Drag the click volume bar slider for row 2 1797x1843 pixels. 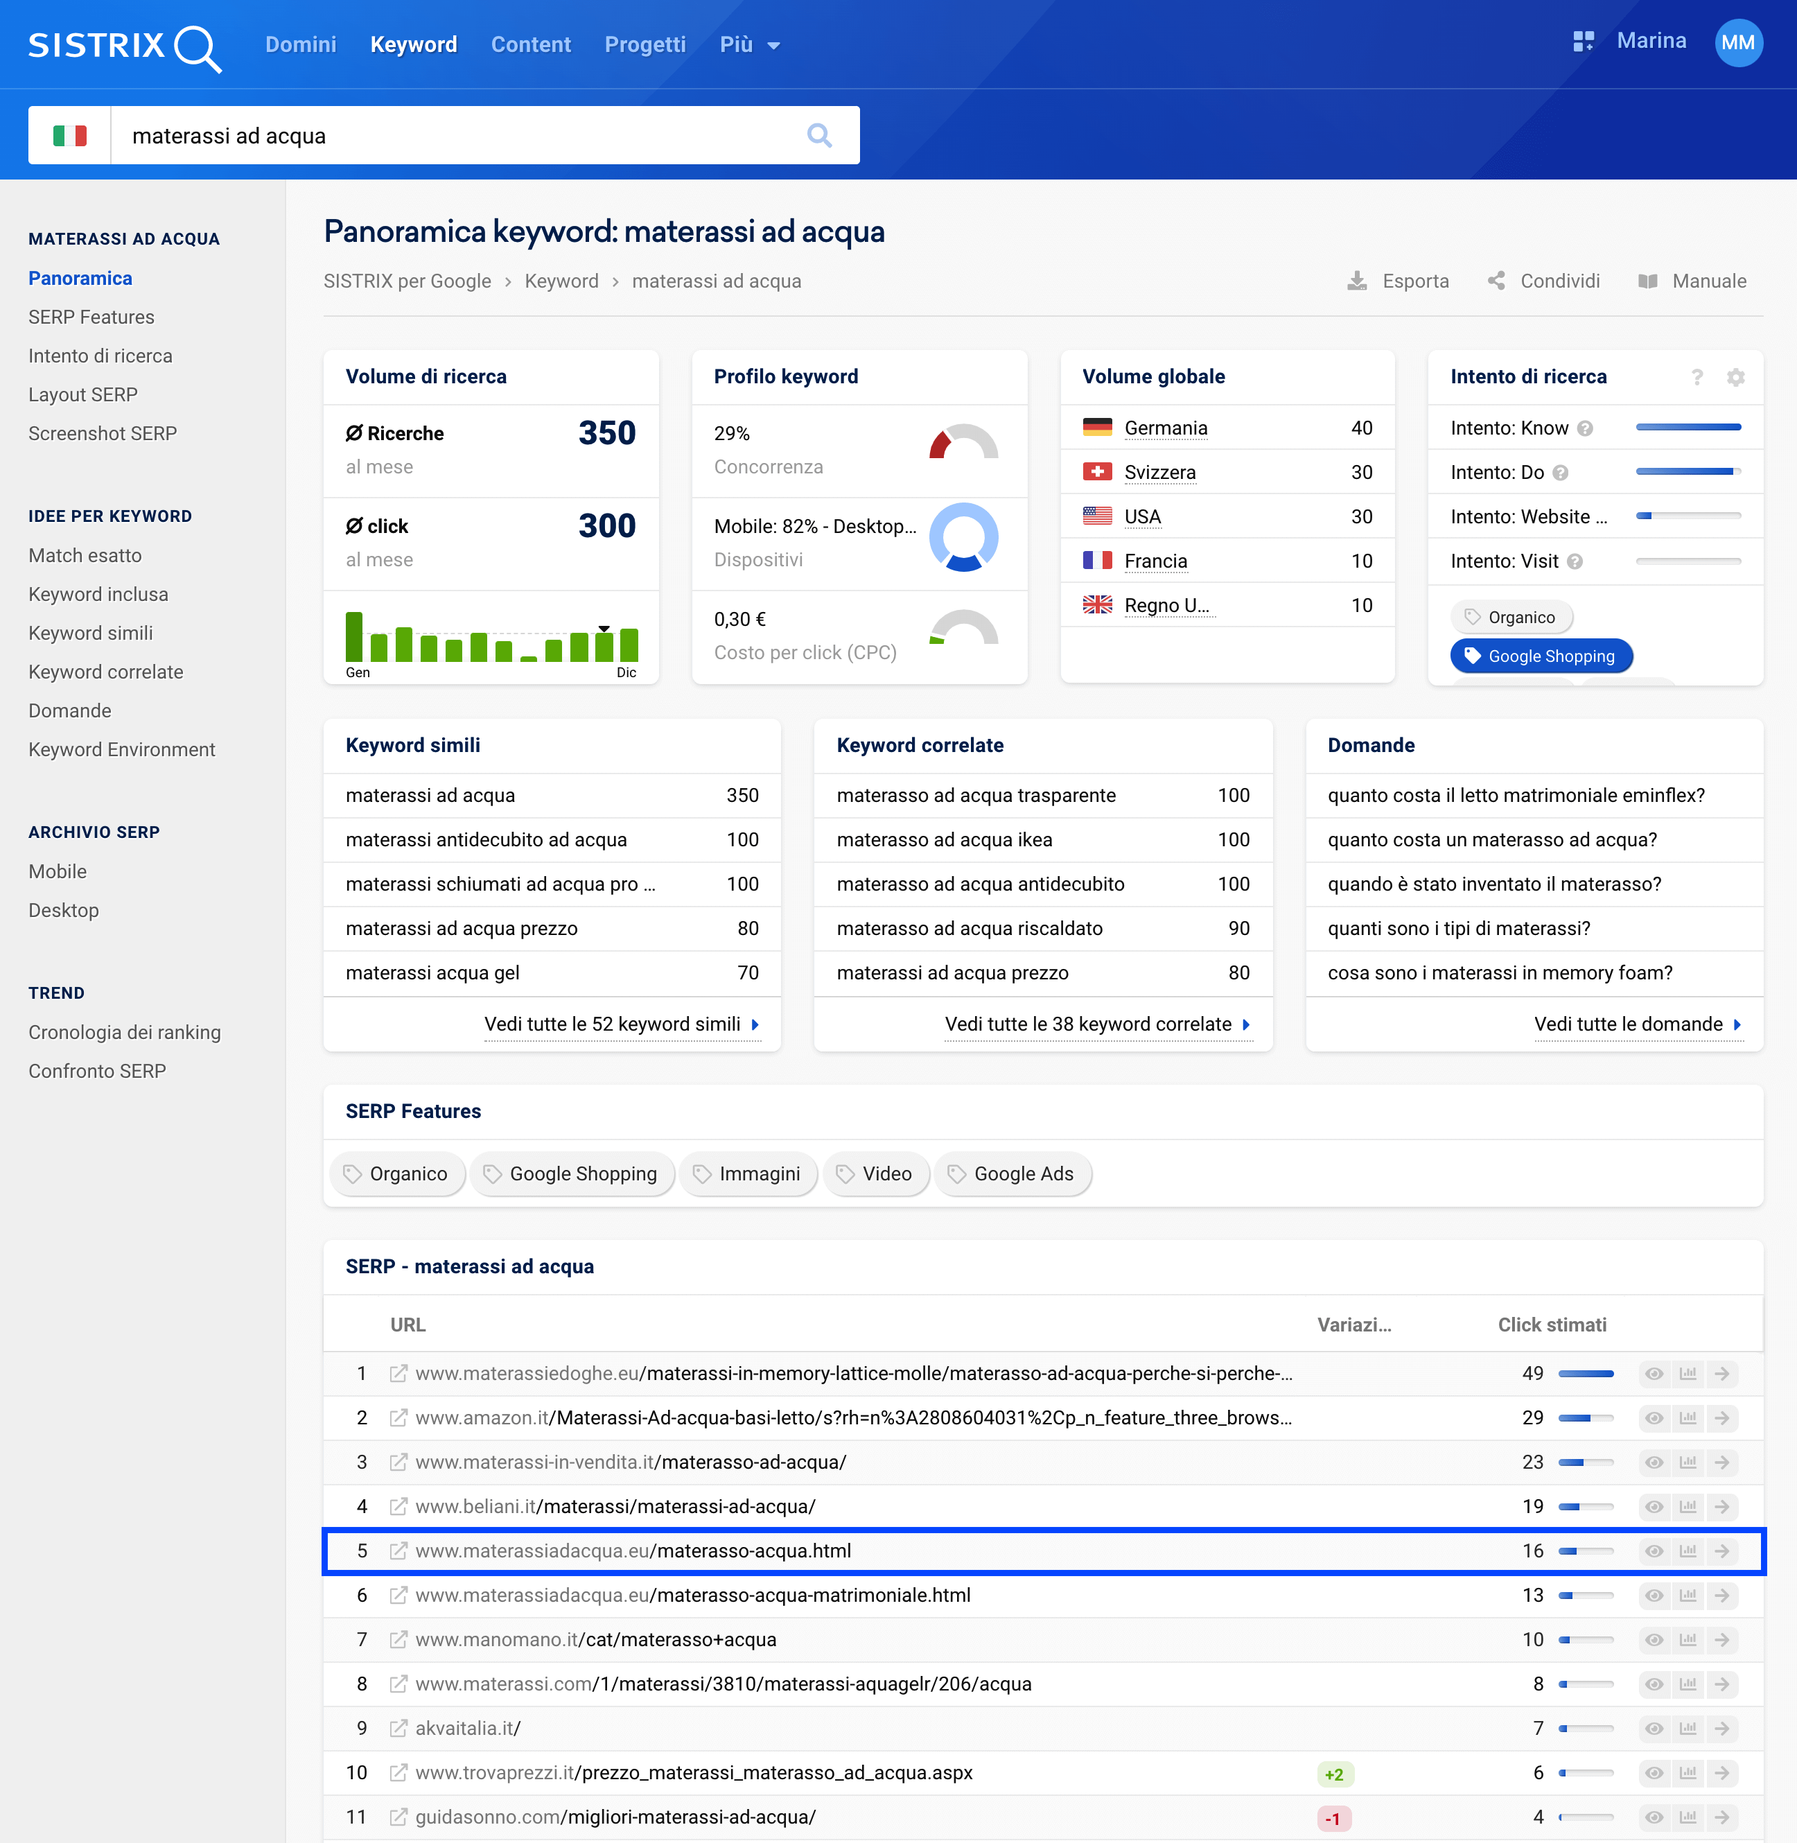[x=1593, y=1413]
